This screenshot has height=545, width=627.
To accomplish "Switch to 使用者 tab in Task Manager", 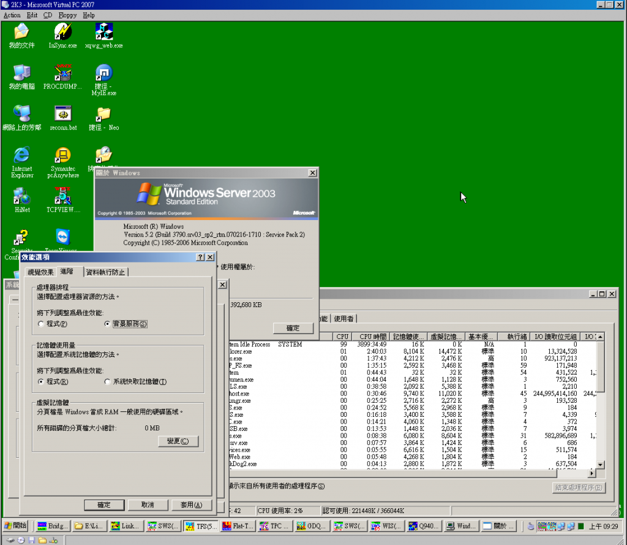I will coord(344,319).
